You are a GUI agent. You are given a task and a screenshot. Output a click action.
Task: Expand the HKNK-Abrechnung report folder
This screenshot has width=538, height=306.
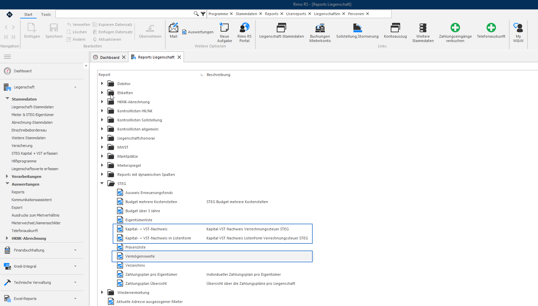[102, 102]
